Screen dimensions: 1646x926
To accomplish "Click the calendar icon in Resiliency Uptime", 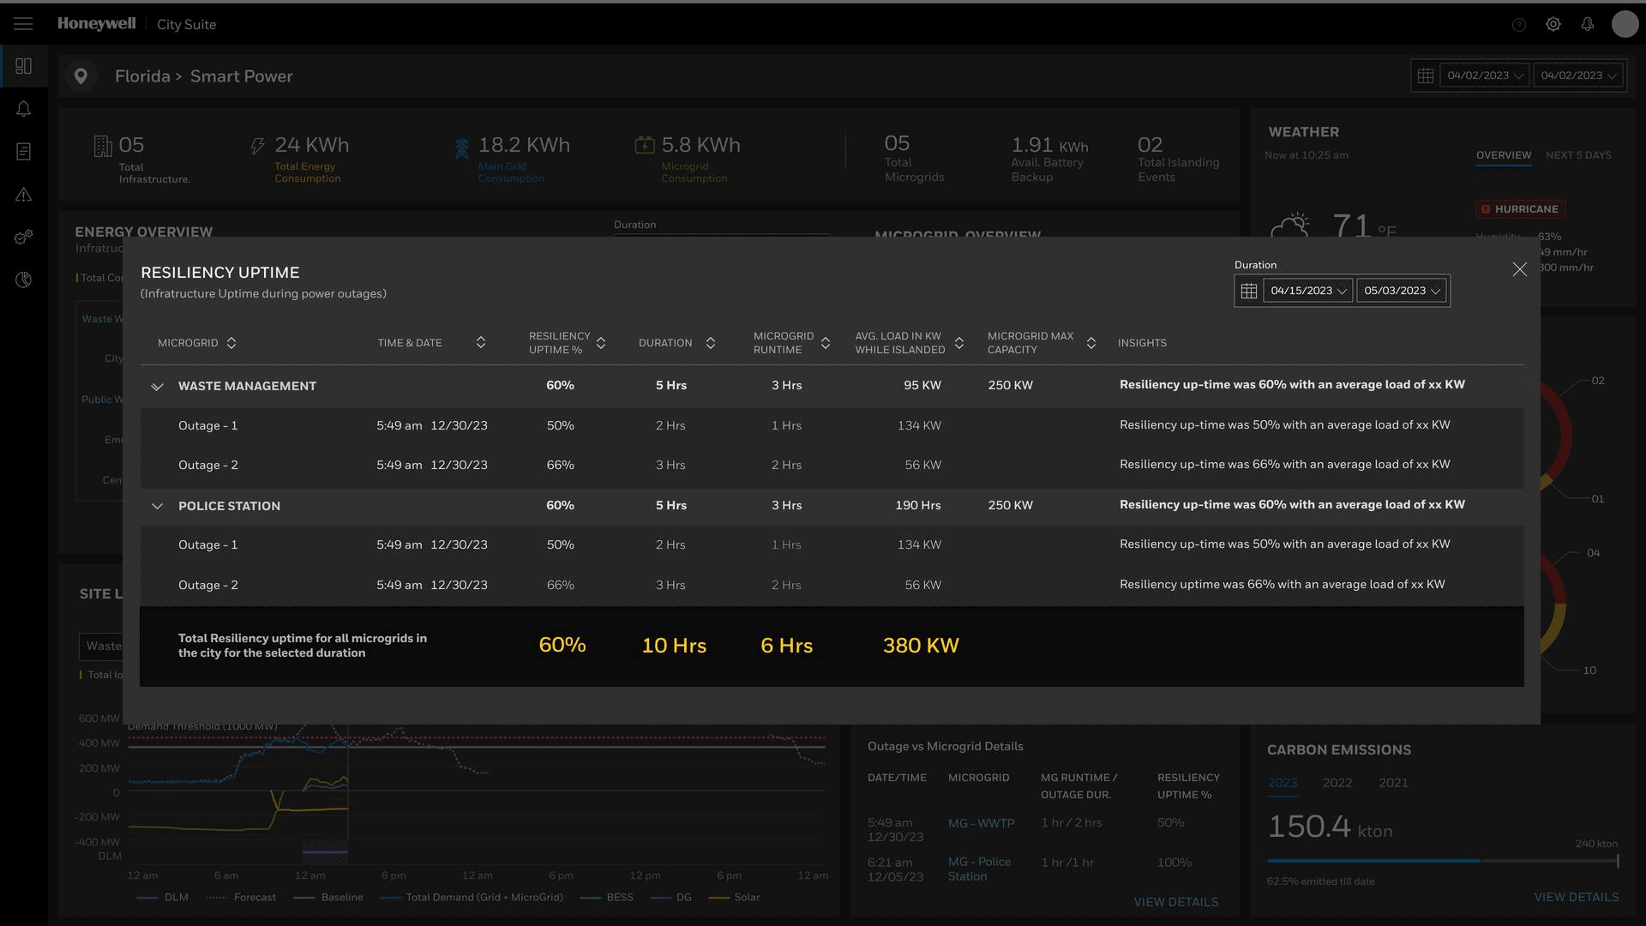I will (1248, 291).
